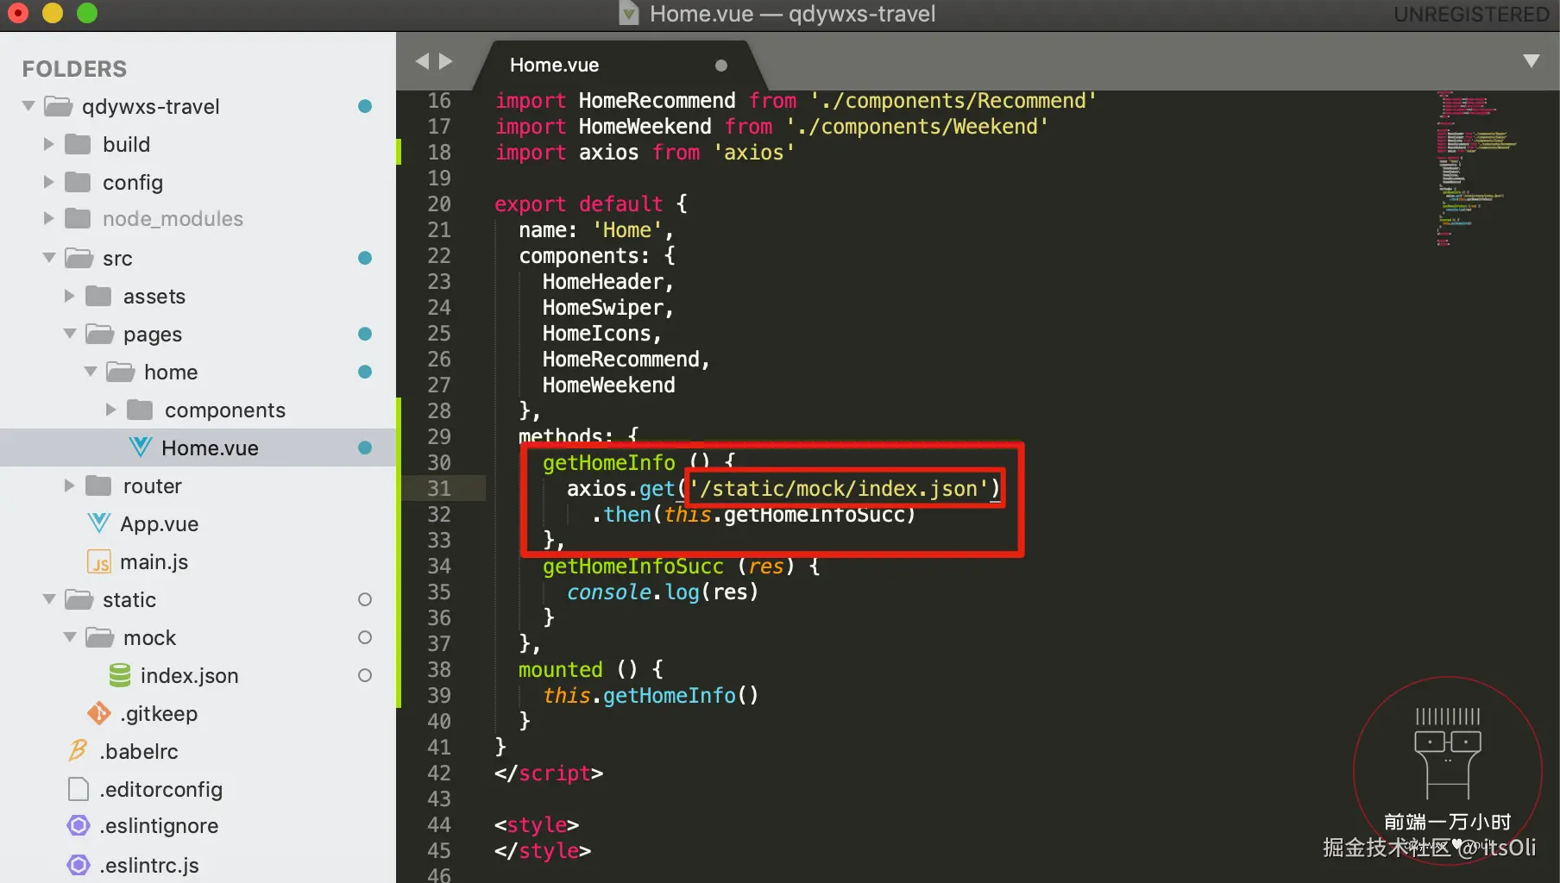Click the JS icon beside main.js
This screenshot has width=1560, height=883.
(99, 561)
